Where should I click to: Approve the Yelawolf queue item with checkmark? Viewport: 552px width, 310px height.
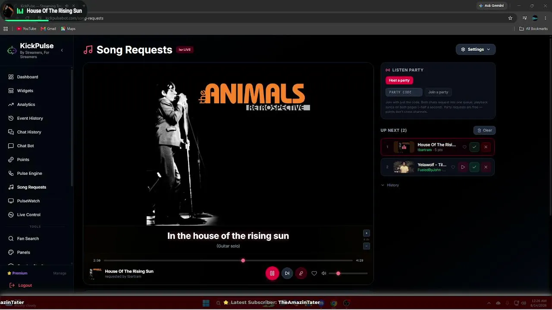[x=474, y=167]
